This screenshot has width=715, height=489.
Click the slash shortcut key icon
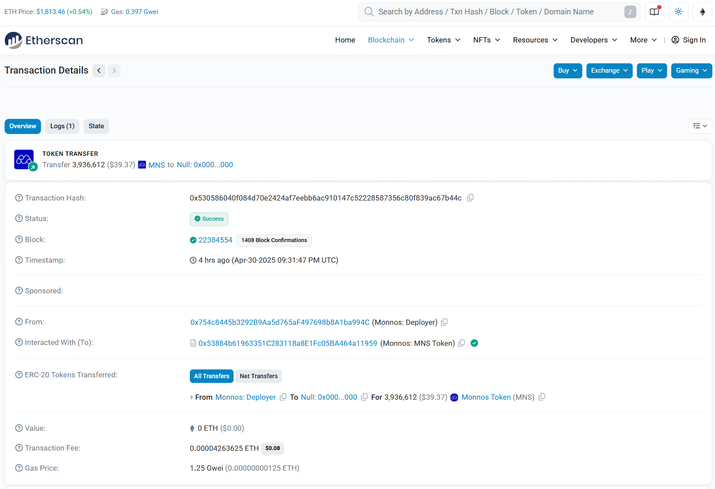630,12
